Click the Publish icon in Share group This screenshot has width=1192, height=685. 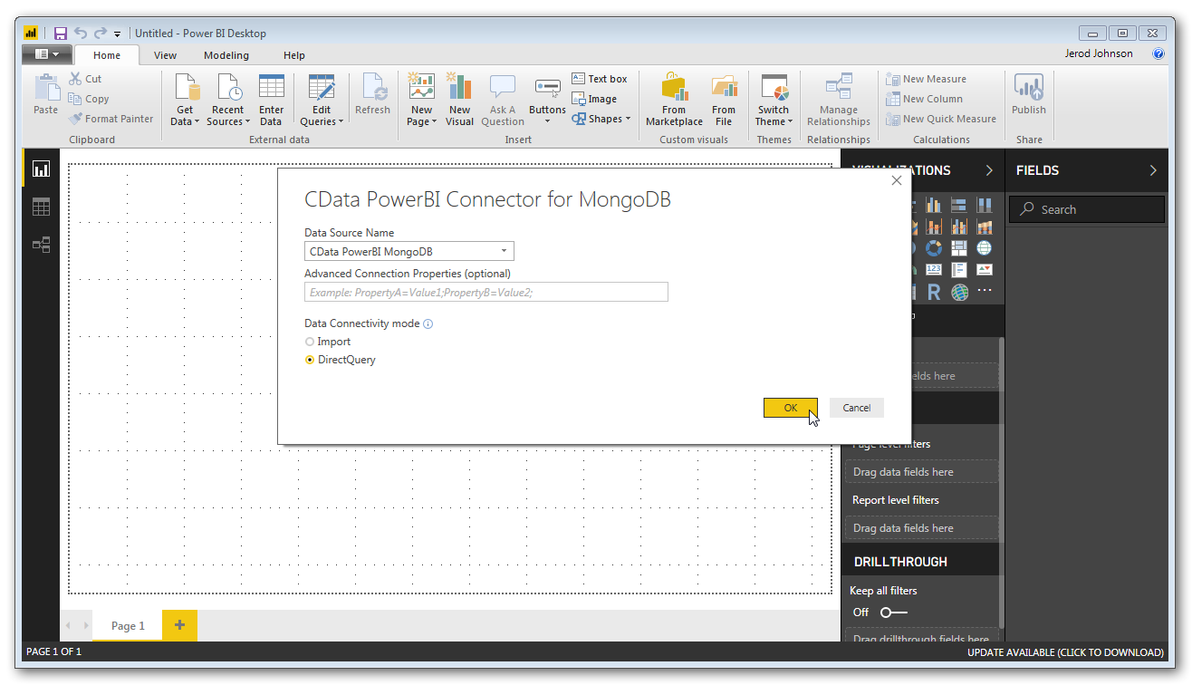pos(1028,91)
